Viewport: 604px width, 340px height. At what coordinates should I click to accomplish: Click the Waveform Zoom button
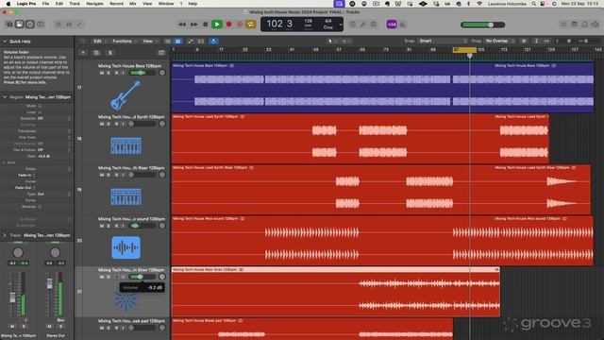coord(524,41)
